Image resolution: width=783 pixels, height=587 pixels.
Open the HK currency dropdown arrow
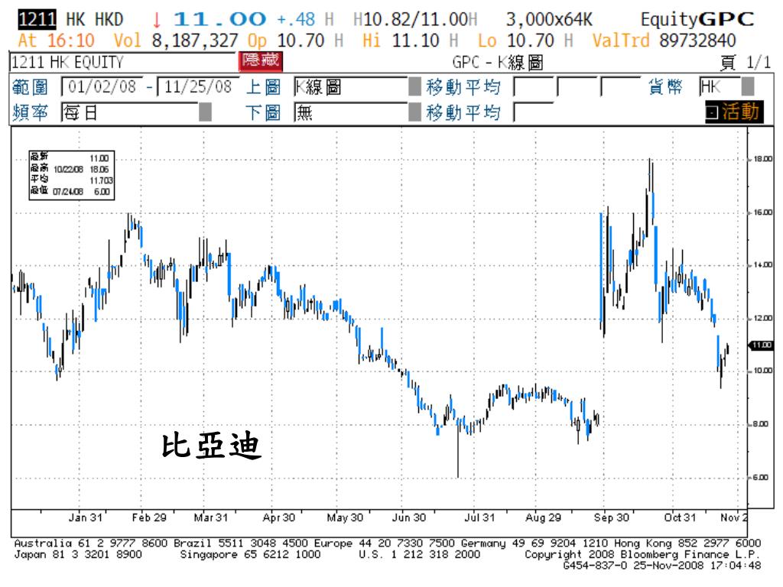point(748,86)
